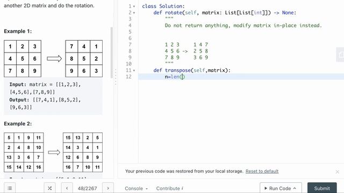The height and width of the screenshot is (193, 344).
Task: Click Reset to default link
Action: [x=262, y=171]
